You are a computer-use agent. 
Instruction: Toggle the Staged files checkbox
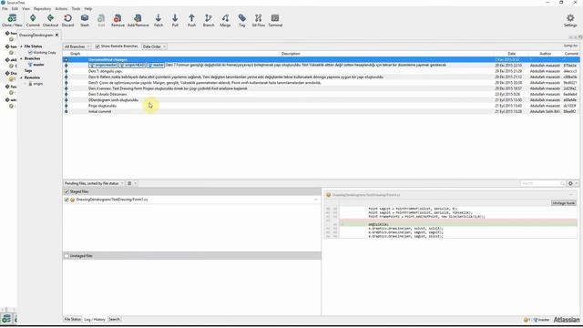[x=66, y=192]
